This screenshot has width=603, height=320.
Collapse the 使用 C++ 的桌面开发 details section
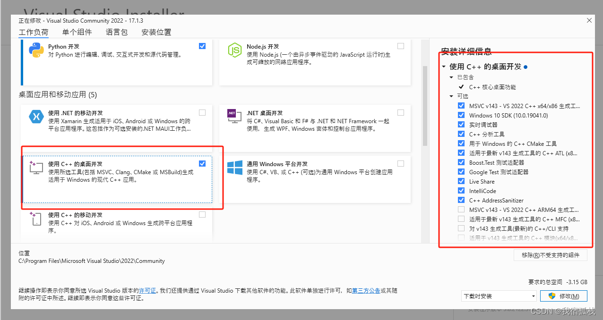click(444, 67)
